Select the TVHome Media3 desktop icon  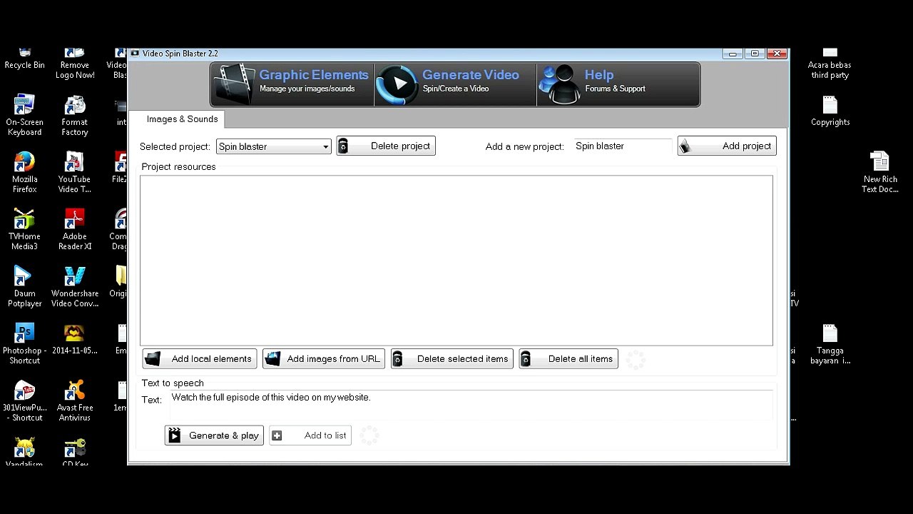click(24, 229)
